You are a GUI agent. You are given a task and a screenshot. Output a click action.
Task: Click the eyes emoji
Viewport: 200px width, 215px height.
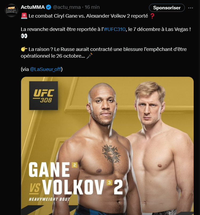[x=24, y=36]
